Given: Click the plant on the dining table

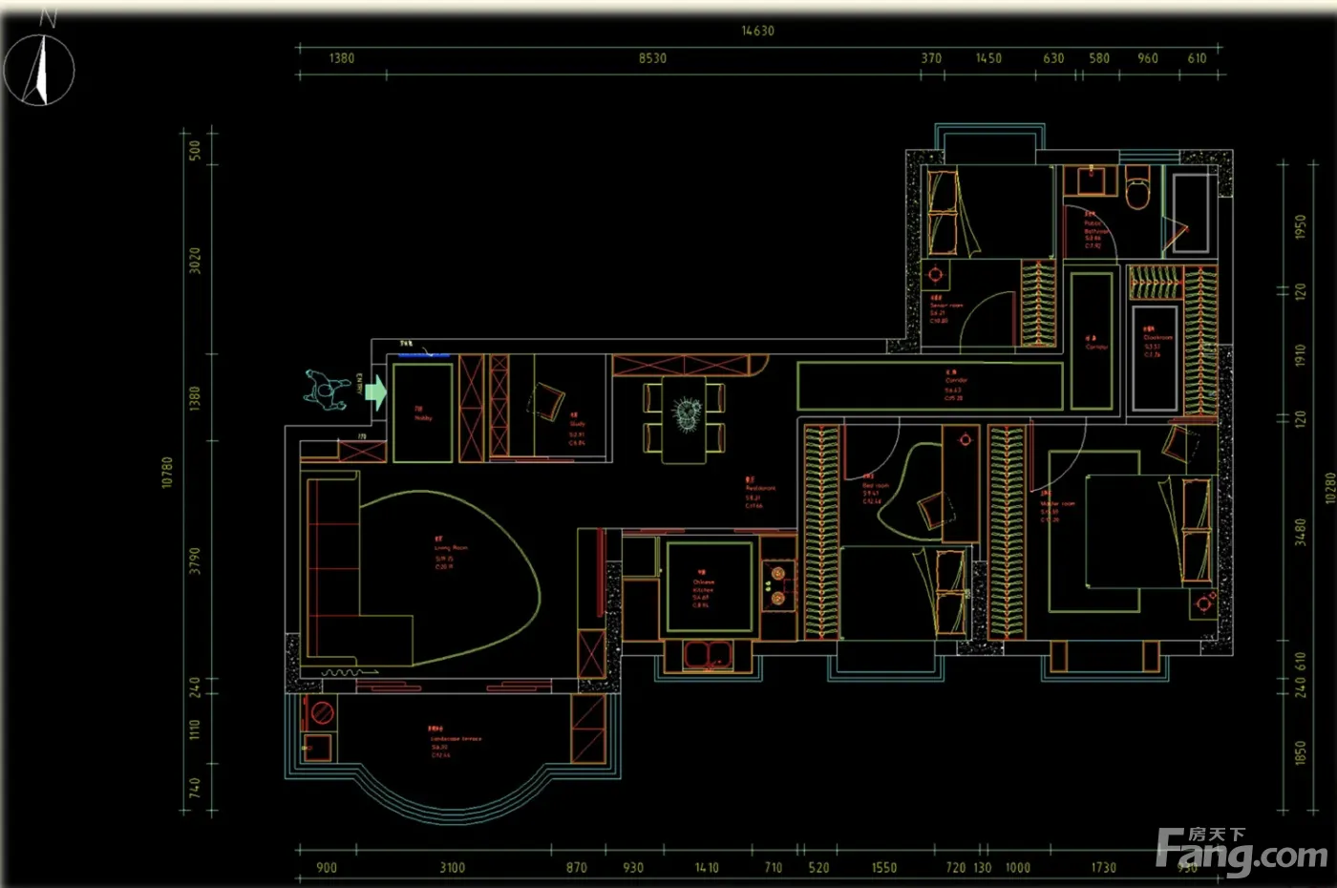Looking at the screenshot, I should coord(687,413).
